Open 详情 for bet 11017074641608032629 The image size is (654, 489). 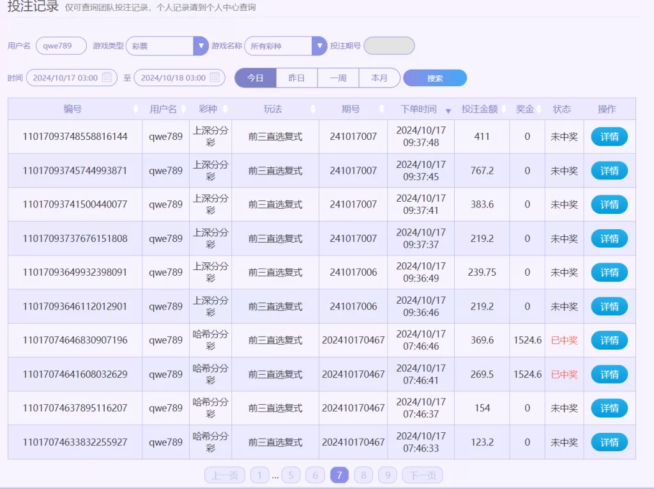click(x=609, y=375)
